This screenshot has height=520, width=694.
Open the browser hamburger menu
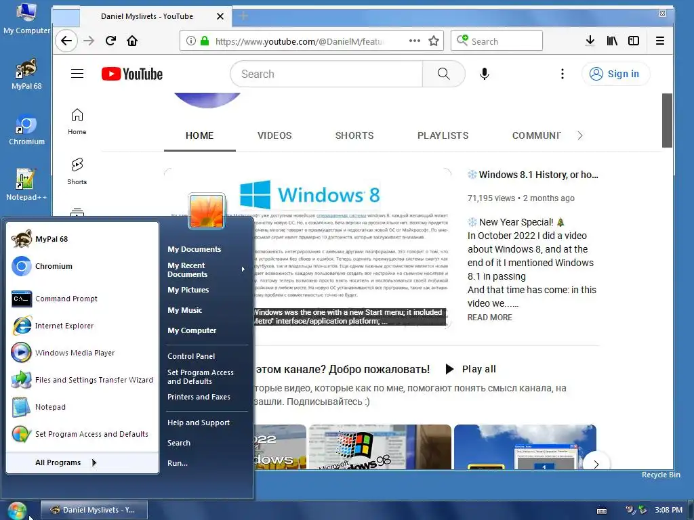click(x=660, y=41)
